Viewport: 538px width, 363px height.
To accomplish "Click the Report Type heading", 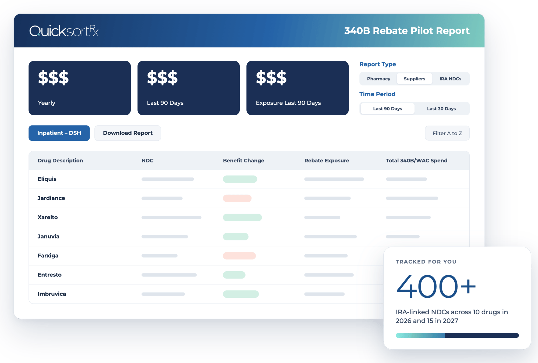I will click(x=378, y=64).
